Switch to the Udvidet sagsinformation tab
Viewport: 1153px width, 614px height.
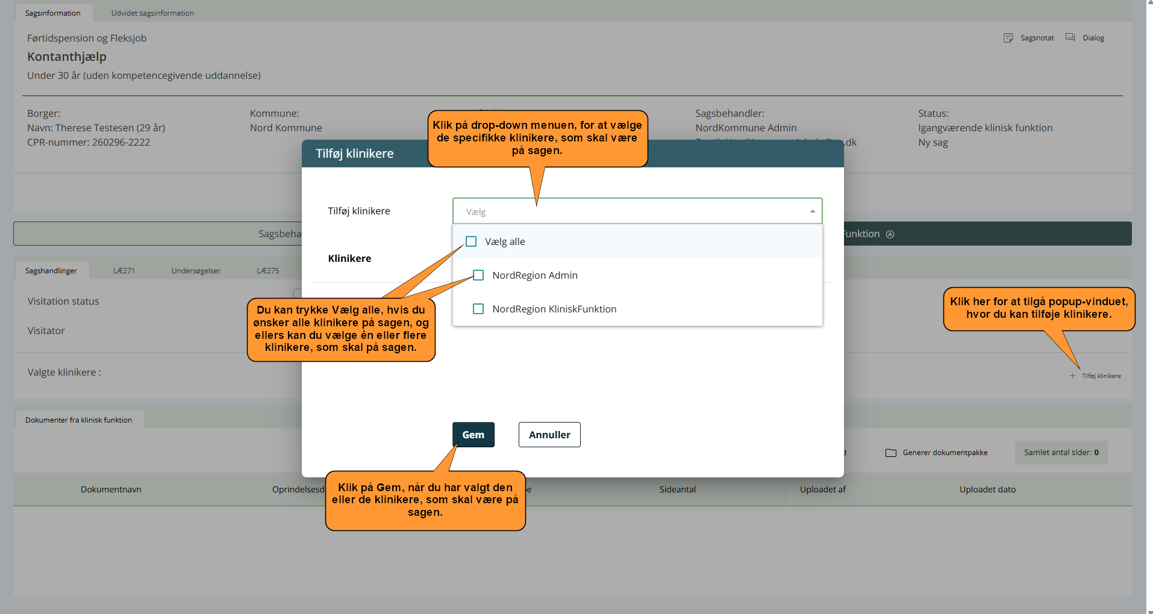pyautogui.click(x=152, y=13)
